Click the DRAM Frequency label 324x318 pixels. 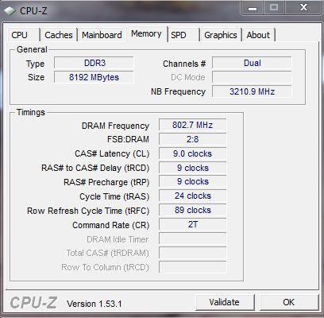click(x=115, y=126)
